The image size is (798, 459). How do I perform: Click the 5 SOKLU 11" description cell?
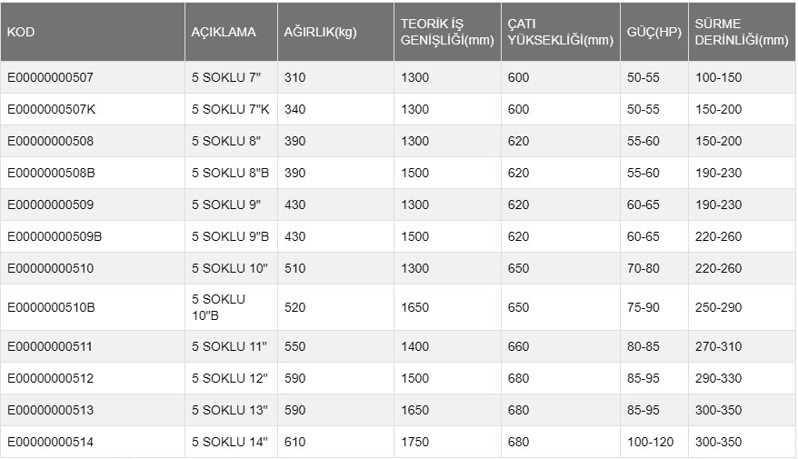[230, 347]
